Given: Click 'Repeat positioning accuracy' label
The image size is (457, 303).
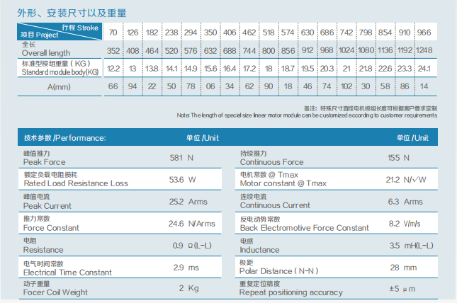Looking at the screenshot, I should [x=291, y=292].
